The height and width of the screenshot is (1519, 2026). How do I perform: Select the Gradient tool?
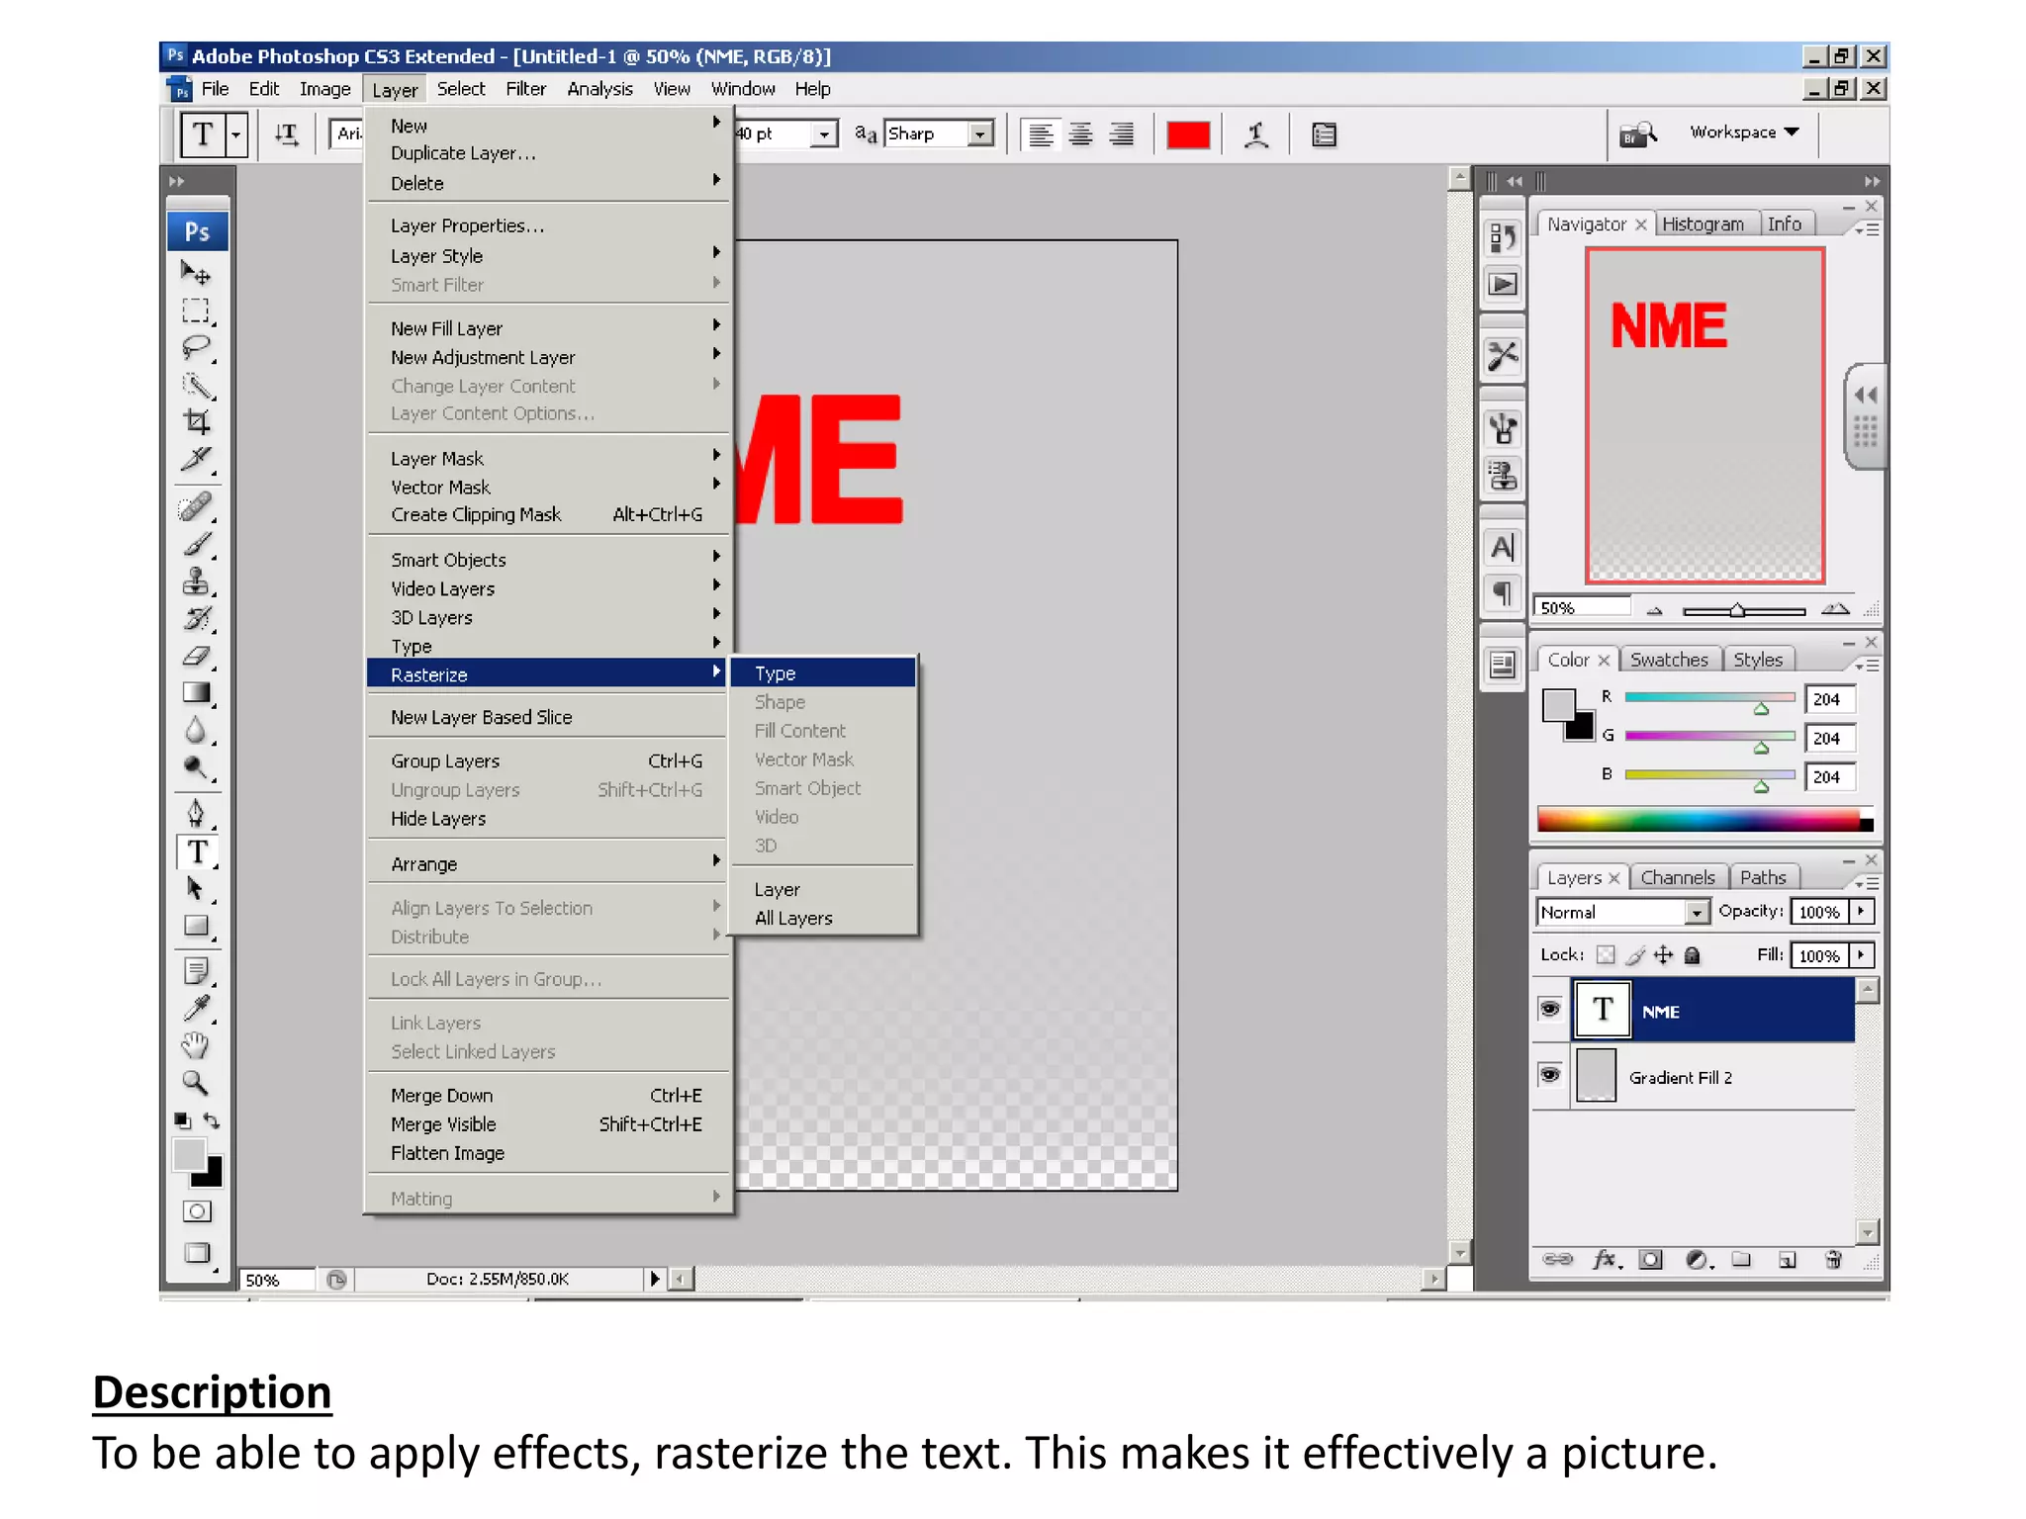tap(197, 692)
